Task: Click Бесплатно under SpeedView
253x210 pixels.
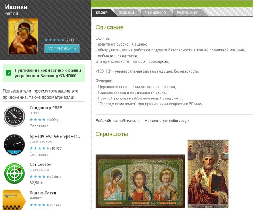Action: click(39, 155)
